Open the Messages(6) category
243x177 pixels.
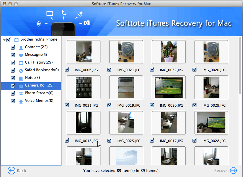click(36, 55)
